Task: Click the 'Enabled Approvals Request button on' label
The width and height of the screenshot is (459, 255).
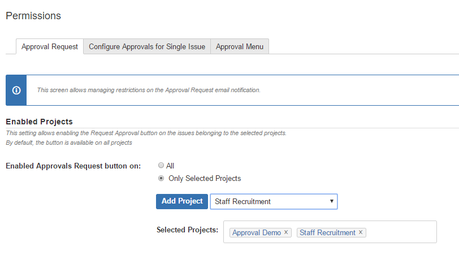Action: pos(73,166)
